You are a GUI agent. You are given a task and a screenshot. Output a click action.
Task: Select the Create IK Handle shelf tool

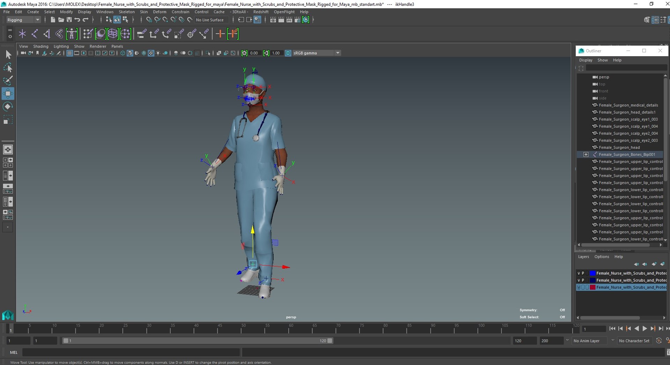[x=47, y=34]
